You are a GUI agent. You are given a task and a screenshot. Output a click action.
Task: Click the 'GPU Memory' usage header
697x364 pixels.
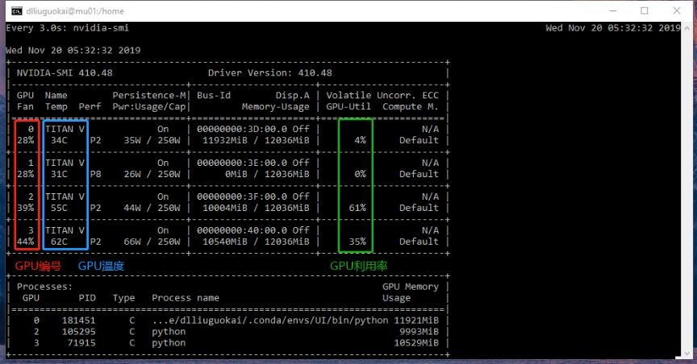click(411, 287)
